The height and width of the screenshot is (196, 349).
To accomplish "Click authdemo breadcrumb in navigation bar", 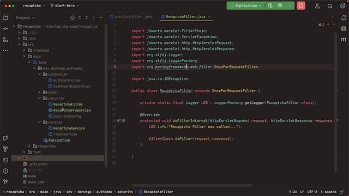I will pyautogui.click(x=104, y=192).
